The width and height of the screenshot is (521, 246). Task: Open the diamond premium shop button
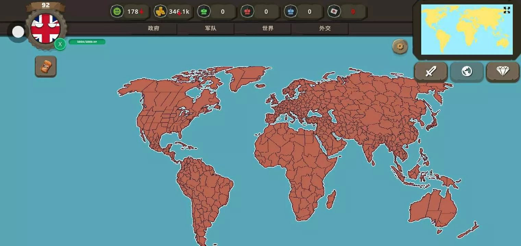tap(503, 71)
